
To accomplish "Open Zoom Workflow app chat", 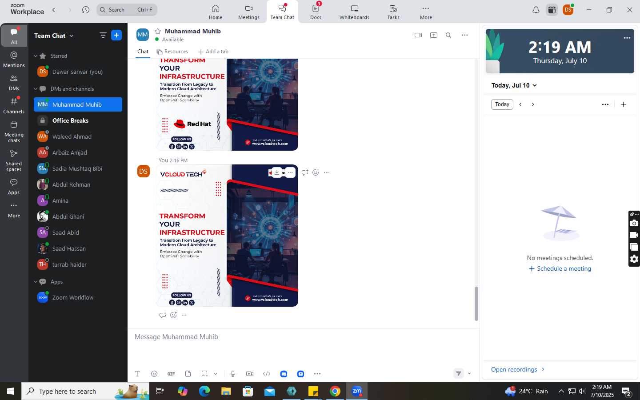I will click(x=78, y=297).
